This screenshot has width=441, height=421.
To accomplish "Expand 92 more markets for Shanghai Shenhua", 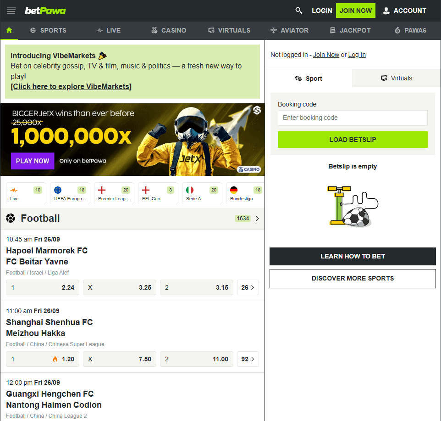I will click(248, 359).
